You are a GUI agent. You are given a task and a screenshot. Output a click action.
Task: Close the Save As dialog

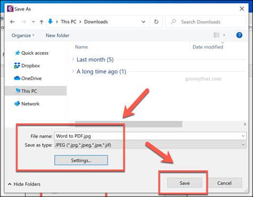pos(242,9)
